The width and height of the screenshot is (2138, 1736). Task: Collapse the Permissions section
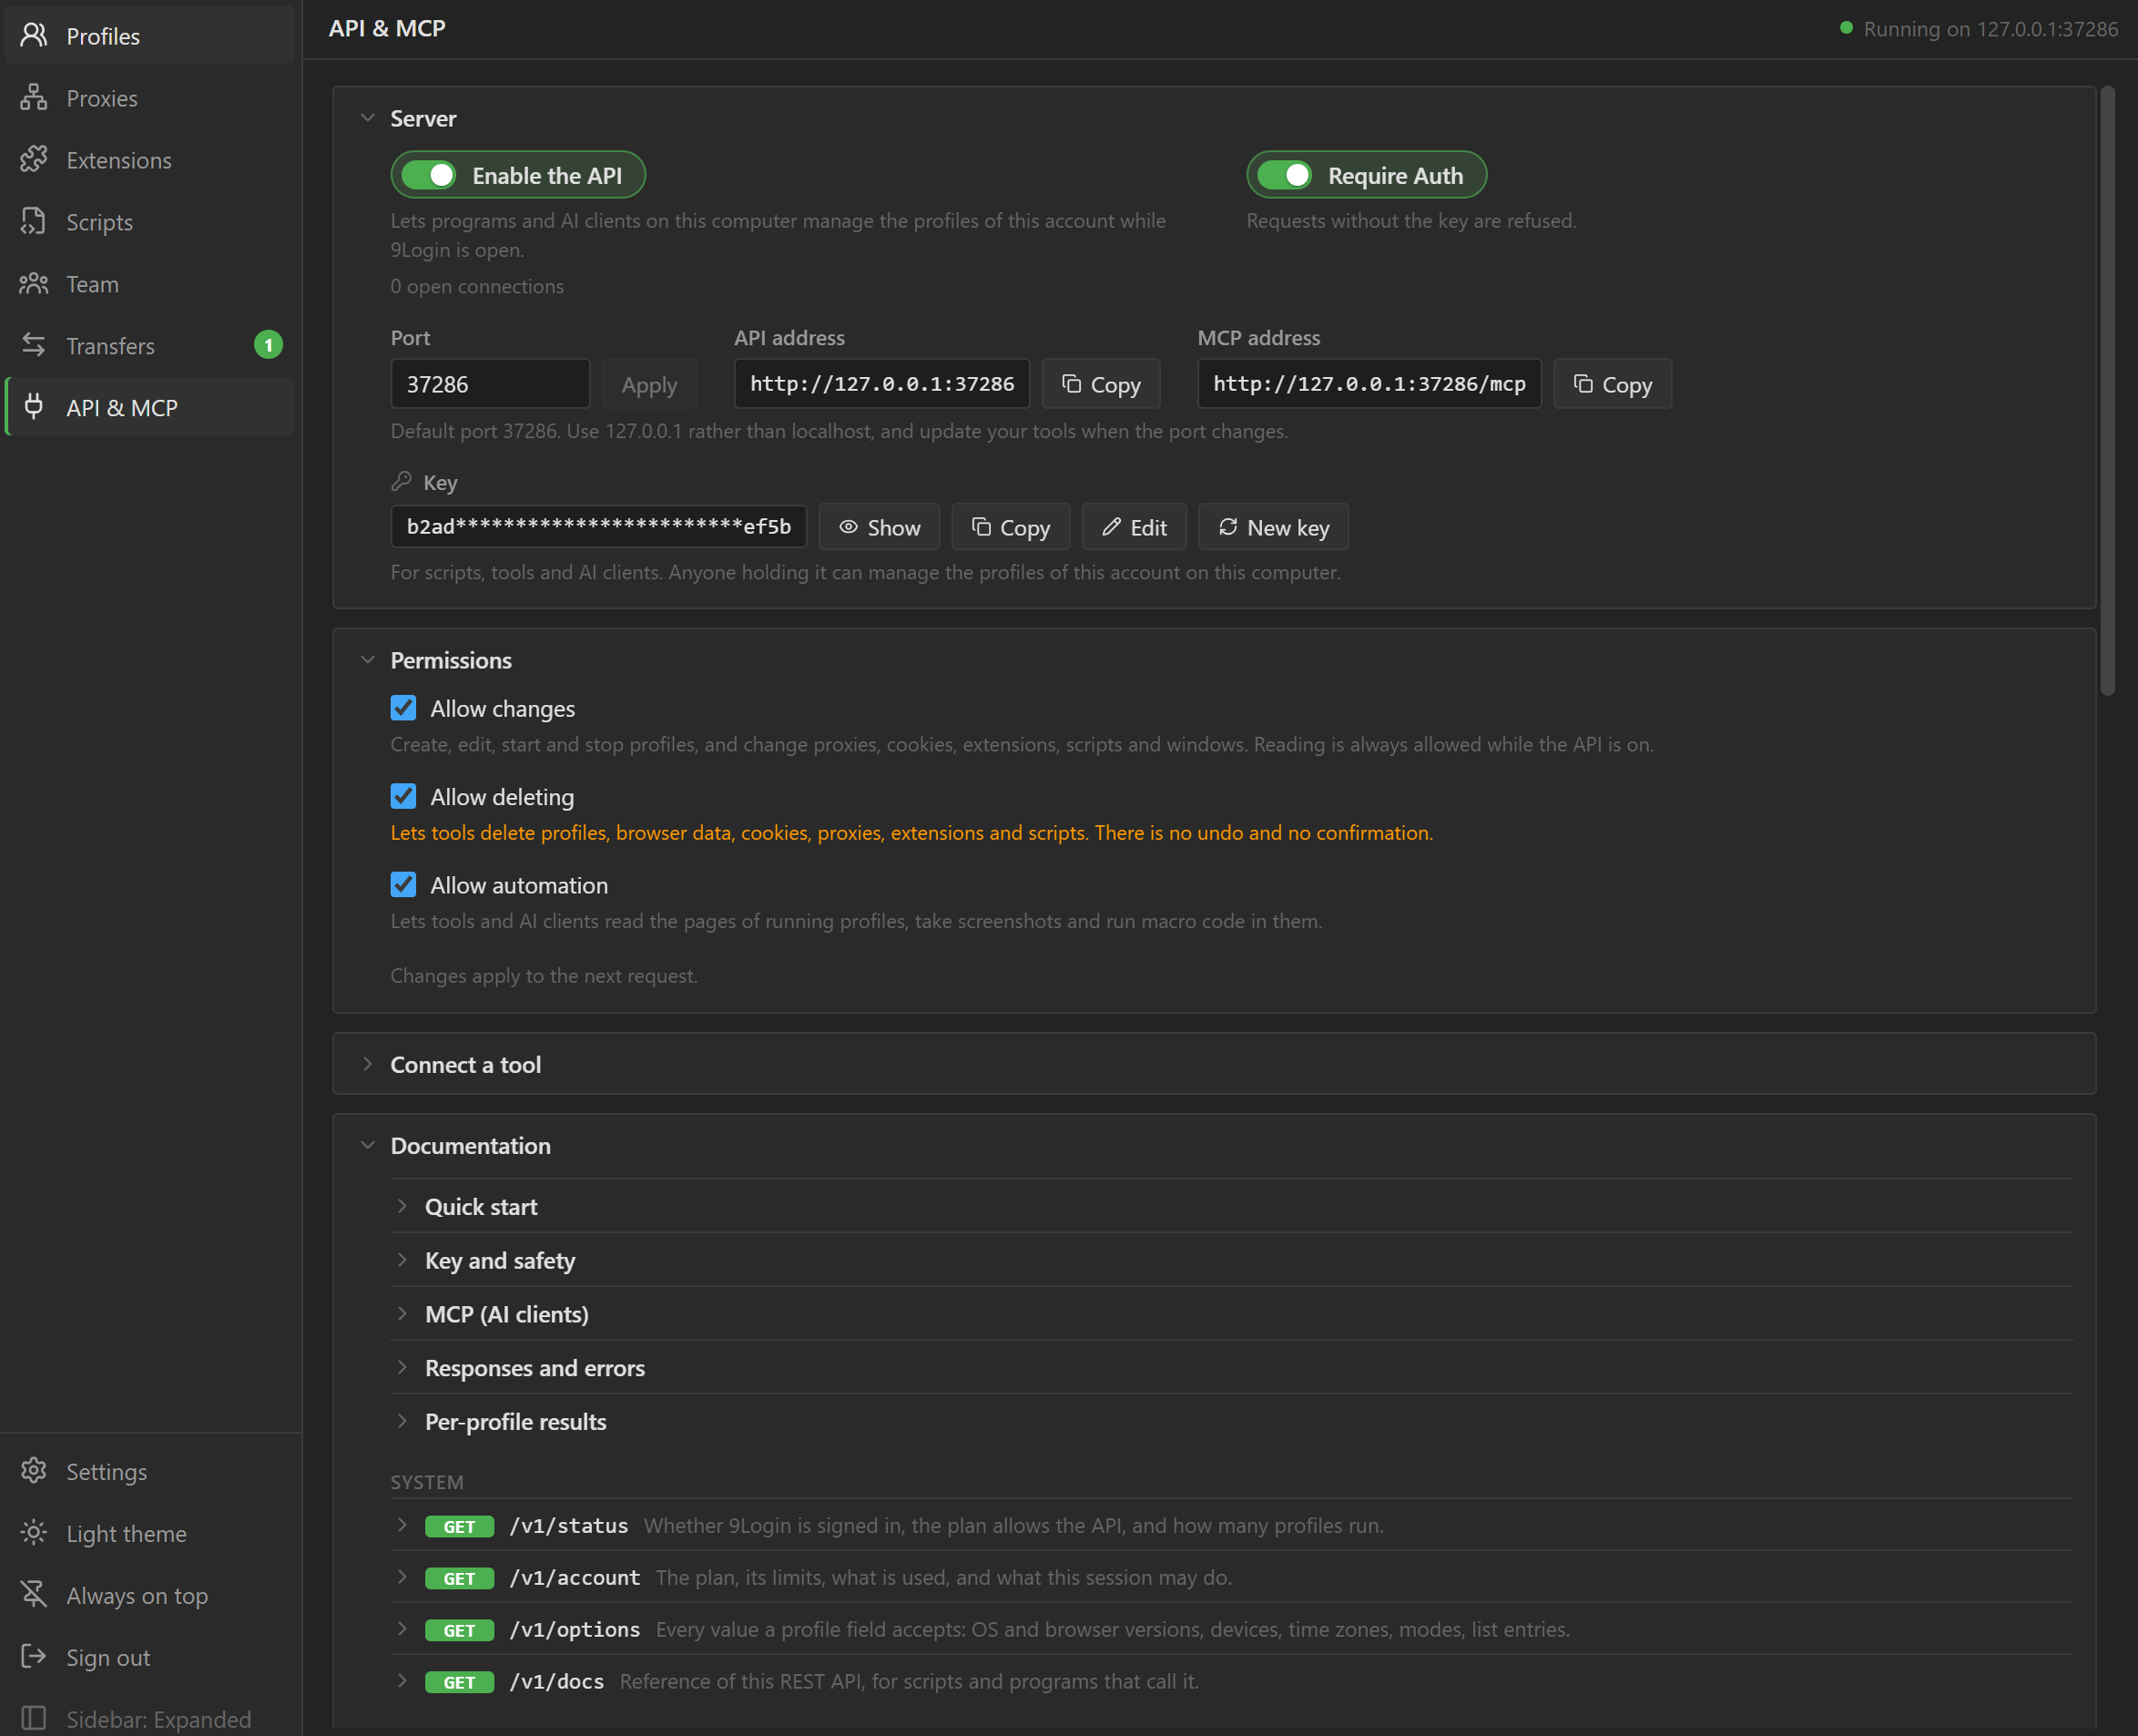tap(368, 660)
